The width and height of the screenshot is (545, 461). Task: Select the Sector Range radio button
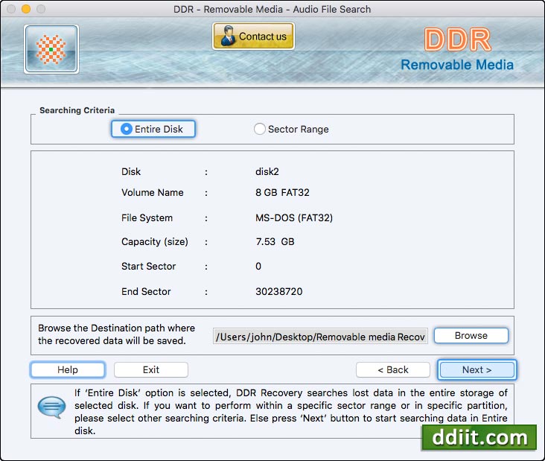pyautogui.click(x=291, y=129)
